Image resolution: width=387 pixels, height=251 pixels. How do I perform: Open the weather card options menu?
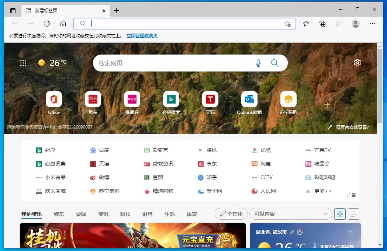[x=350, y=231]
